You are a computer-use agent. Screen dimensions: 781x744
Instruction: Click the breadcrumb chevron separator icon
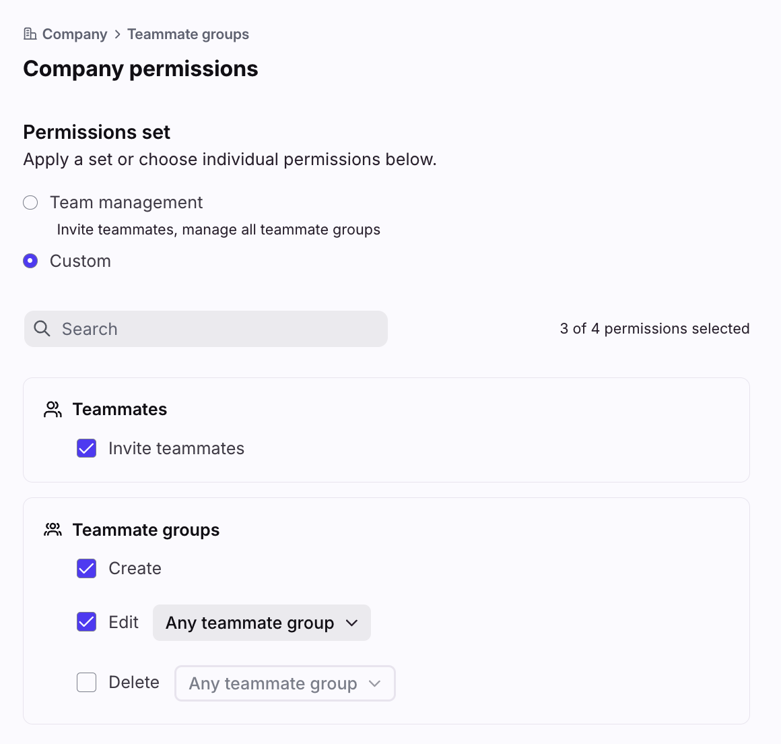(118, 34)
